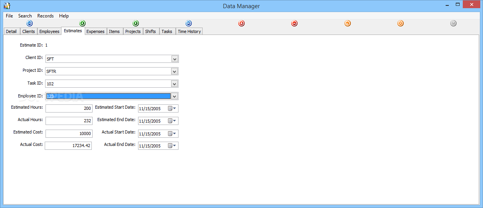Open the File menu
This screenshot has width=483, height=208.
coord(9,16)
